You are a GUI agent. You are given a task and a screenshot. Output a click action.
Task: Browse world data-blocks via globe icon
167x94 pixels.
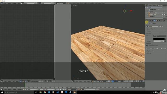pos(147,26)
